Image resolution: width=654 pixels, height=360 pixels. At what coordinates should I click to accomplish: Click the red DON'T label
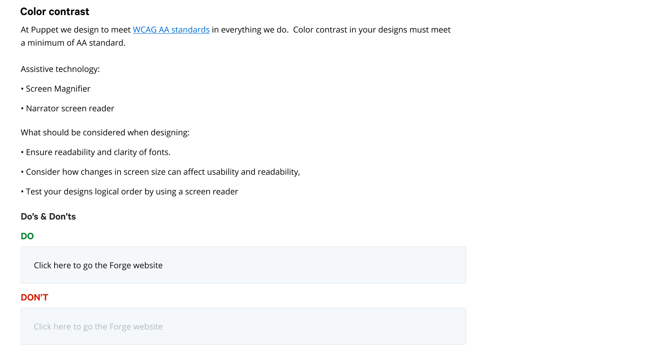[x=34, y=297]
